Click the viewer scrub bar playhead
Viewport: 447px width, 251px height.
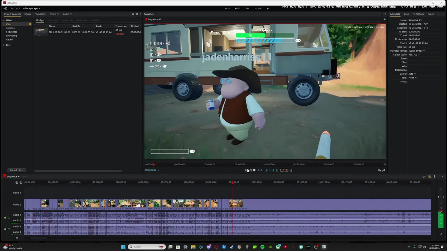point(154,165)
